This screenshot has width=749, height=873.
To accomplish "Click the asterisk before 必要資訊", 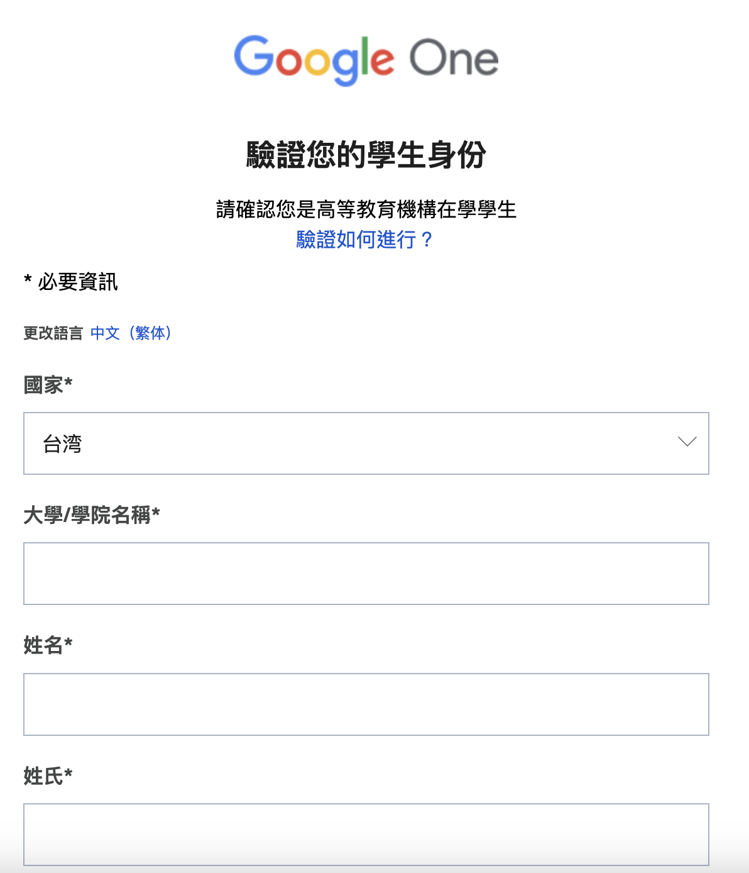I will 28,281.
